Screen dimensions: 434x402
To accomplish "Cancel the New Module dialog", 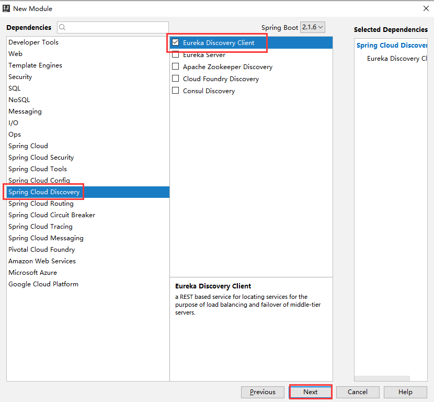I will [x=358, y=392].
